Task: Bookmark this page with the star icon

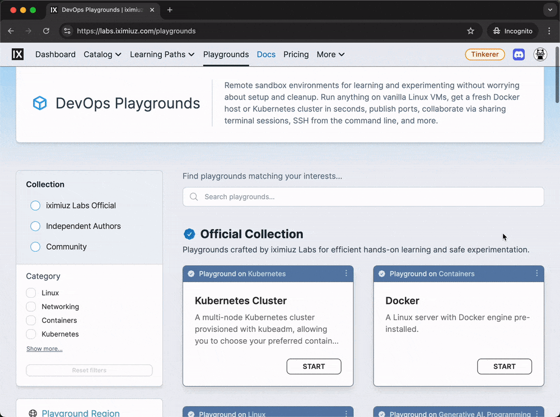Action: (470, 31)
